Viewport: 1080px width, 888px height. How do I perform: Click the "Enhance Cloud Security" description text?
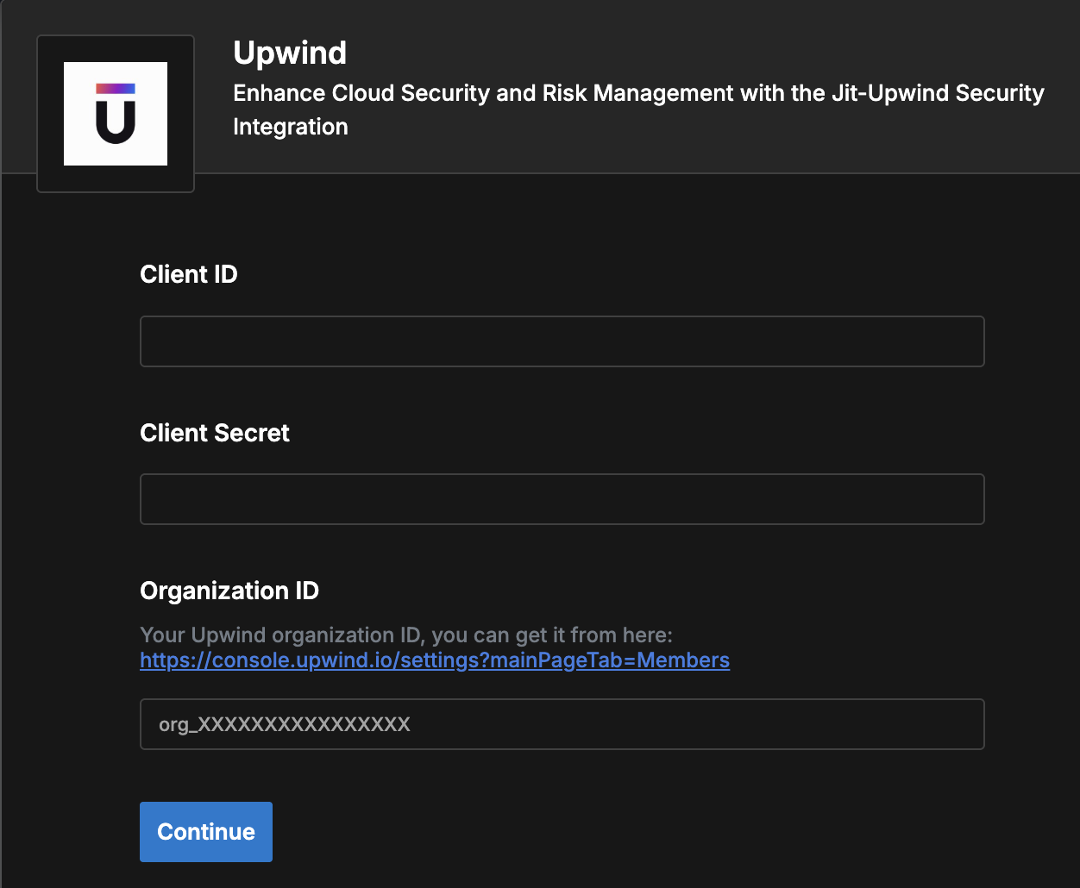[x=638, y=109]
